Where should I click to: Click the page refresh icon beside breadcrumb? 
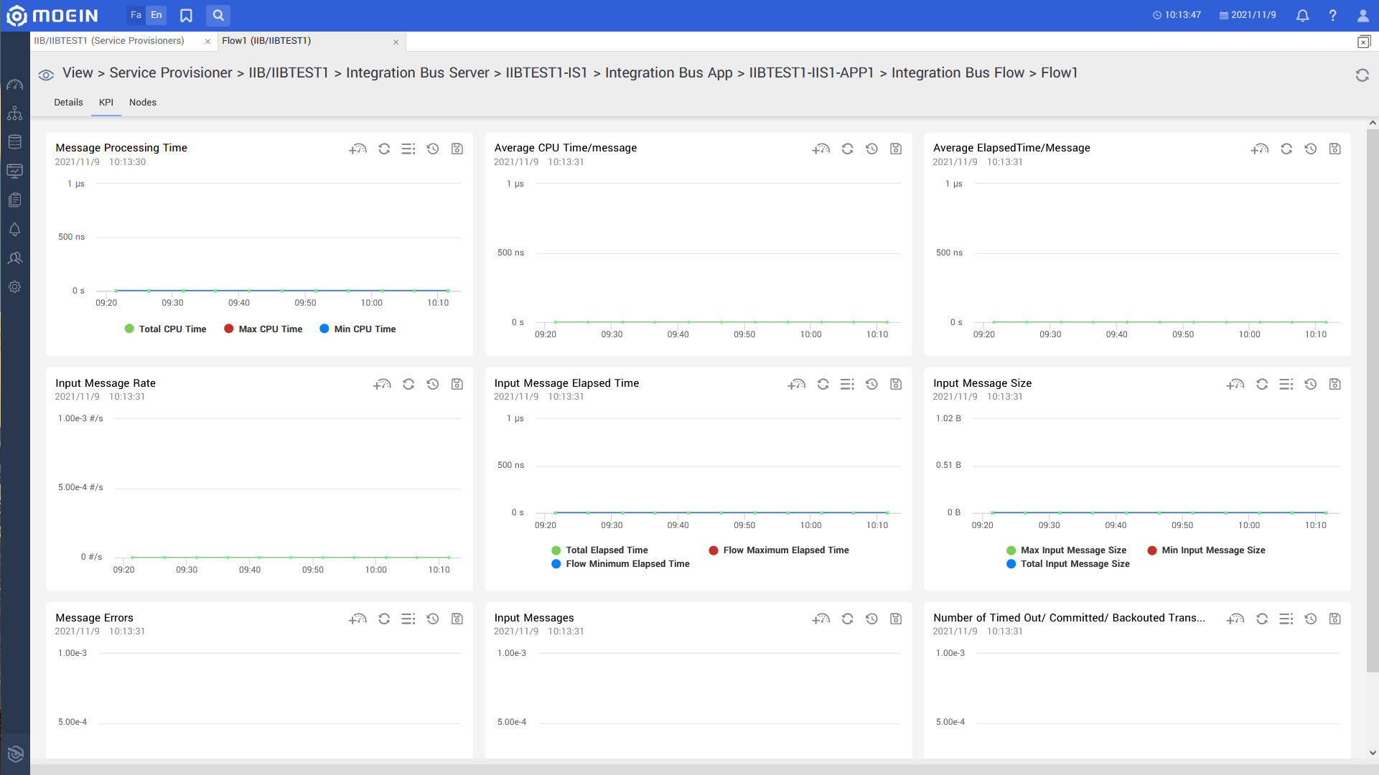(x=1362, y=75)
